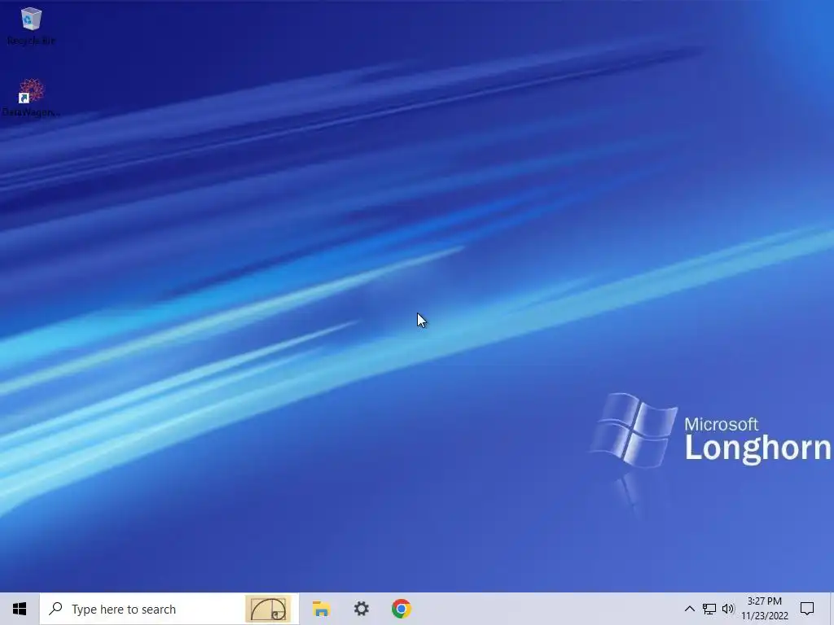Open the notification action center icon
Viewport: 834px width, 625px height.
(x=807, y=609)
